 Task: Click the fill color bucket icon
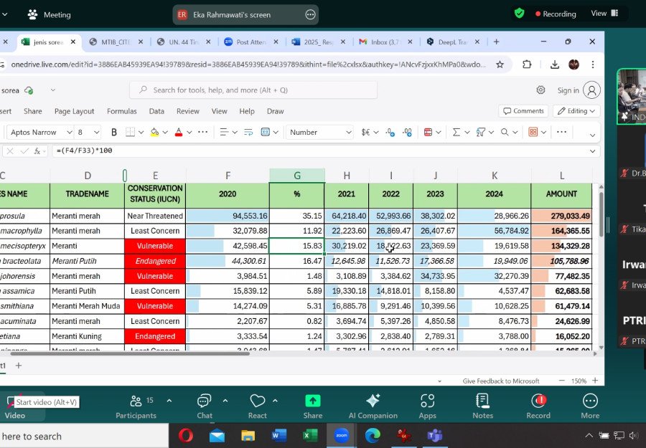tap(154, 132)
